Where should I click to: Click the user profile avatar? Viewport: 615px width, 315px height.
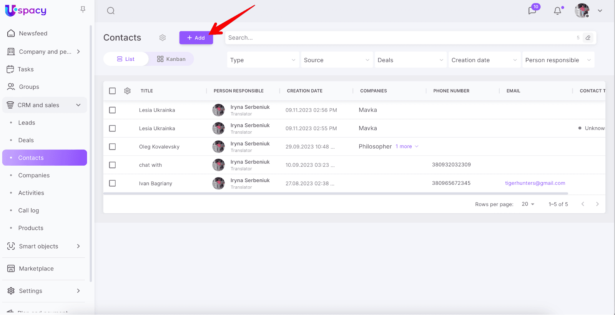pyautogui.click(x=582, y=11)
